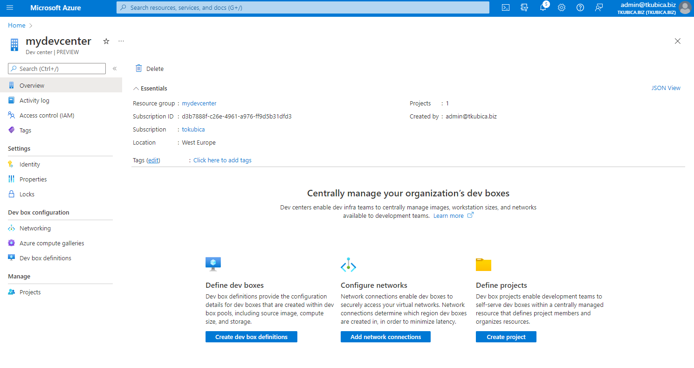The width and height of the screenshot is (694, 368).
Task: Click the admin@tkubica.biz Created by value
Action: click(471, 116)
